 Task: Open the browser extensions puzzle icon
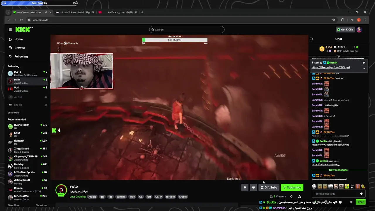[x=343, y=20]
